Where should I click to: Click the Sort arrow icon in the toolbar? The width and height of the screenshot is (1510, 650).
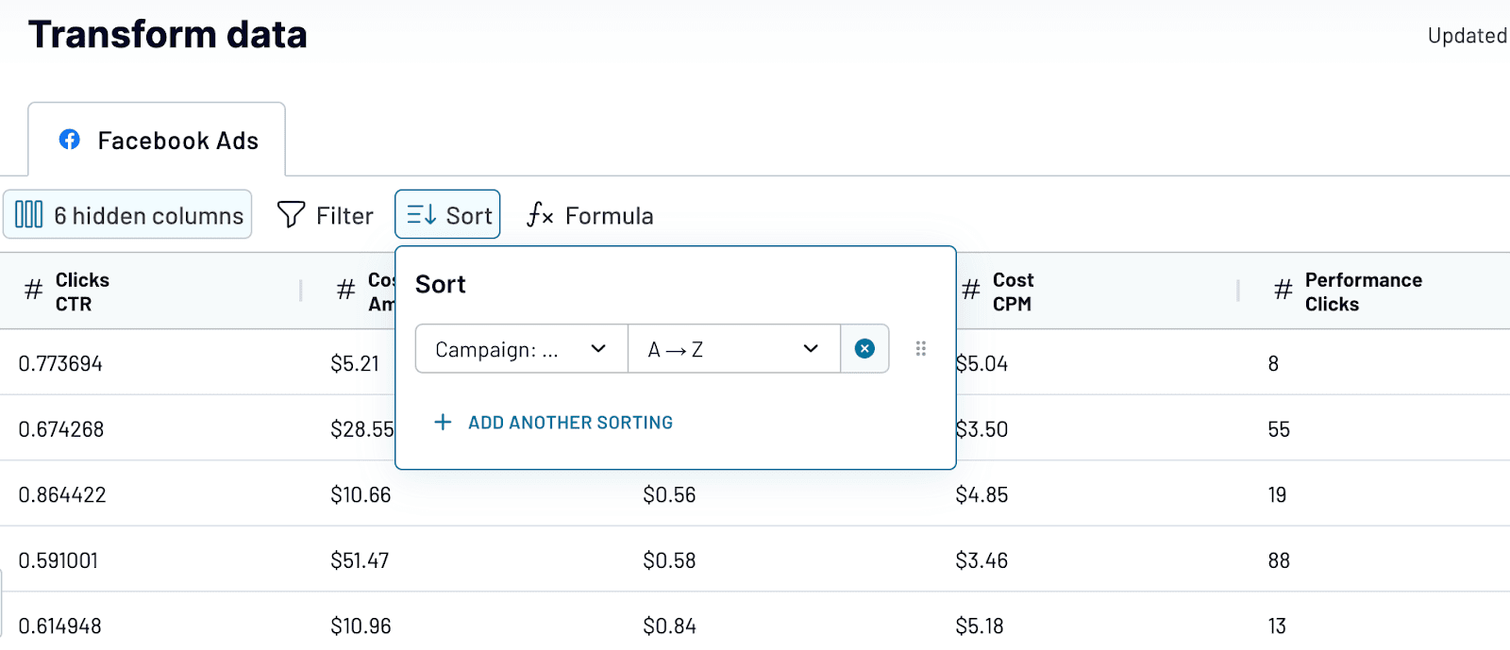tap(421, 214)
